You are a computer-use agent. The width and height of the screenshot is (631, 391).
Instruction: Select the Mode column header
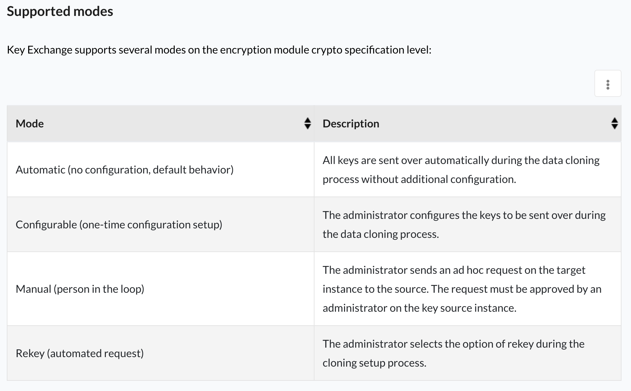click(30, 124)
